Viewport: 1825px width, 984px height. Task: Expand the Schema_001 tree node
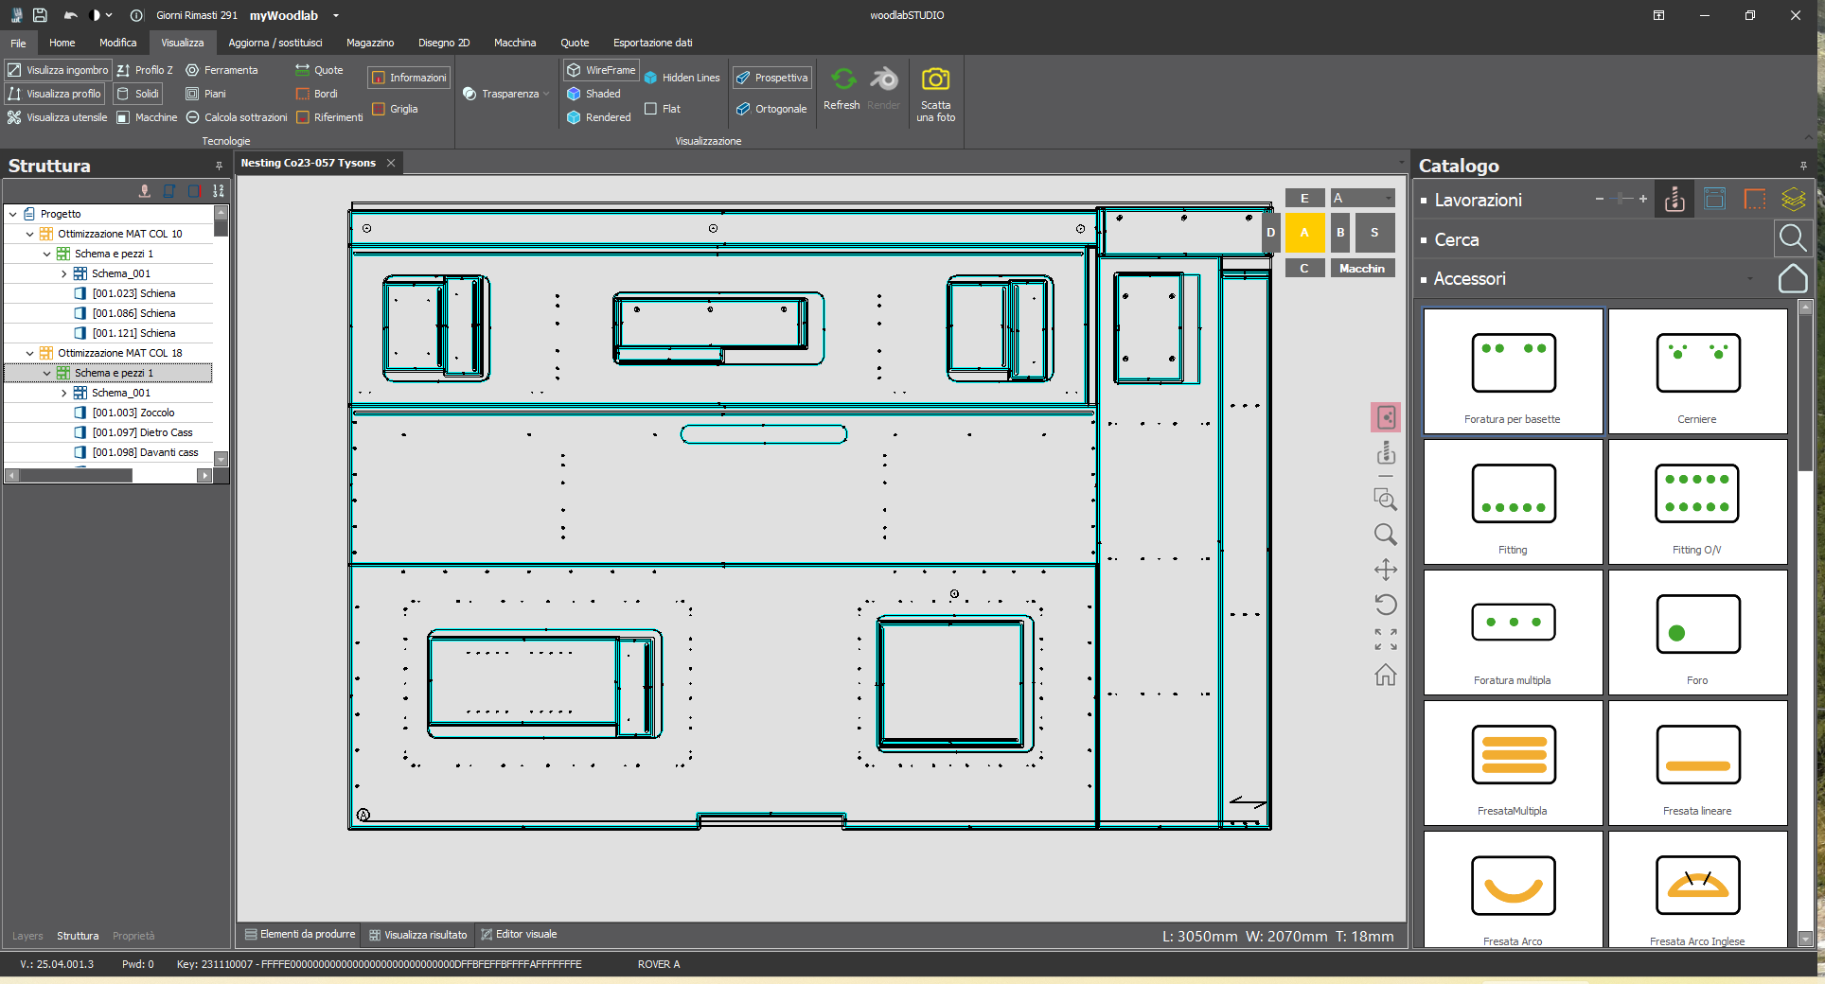point(64,272)
